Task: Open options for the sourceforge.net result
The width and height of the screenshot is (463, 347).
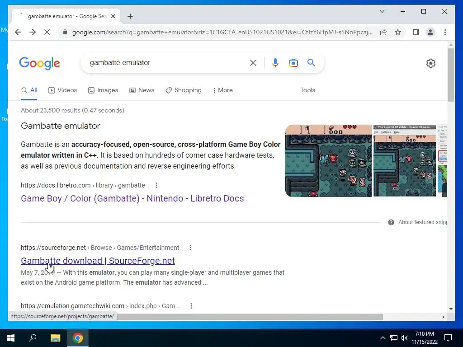Action: (x=190, y=248)
